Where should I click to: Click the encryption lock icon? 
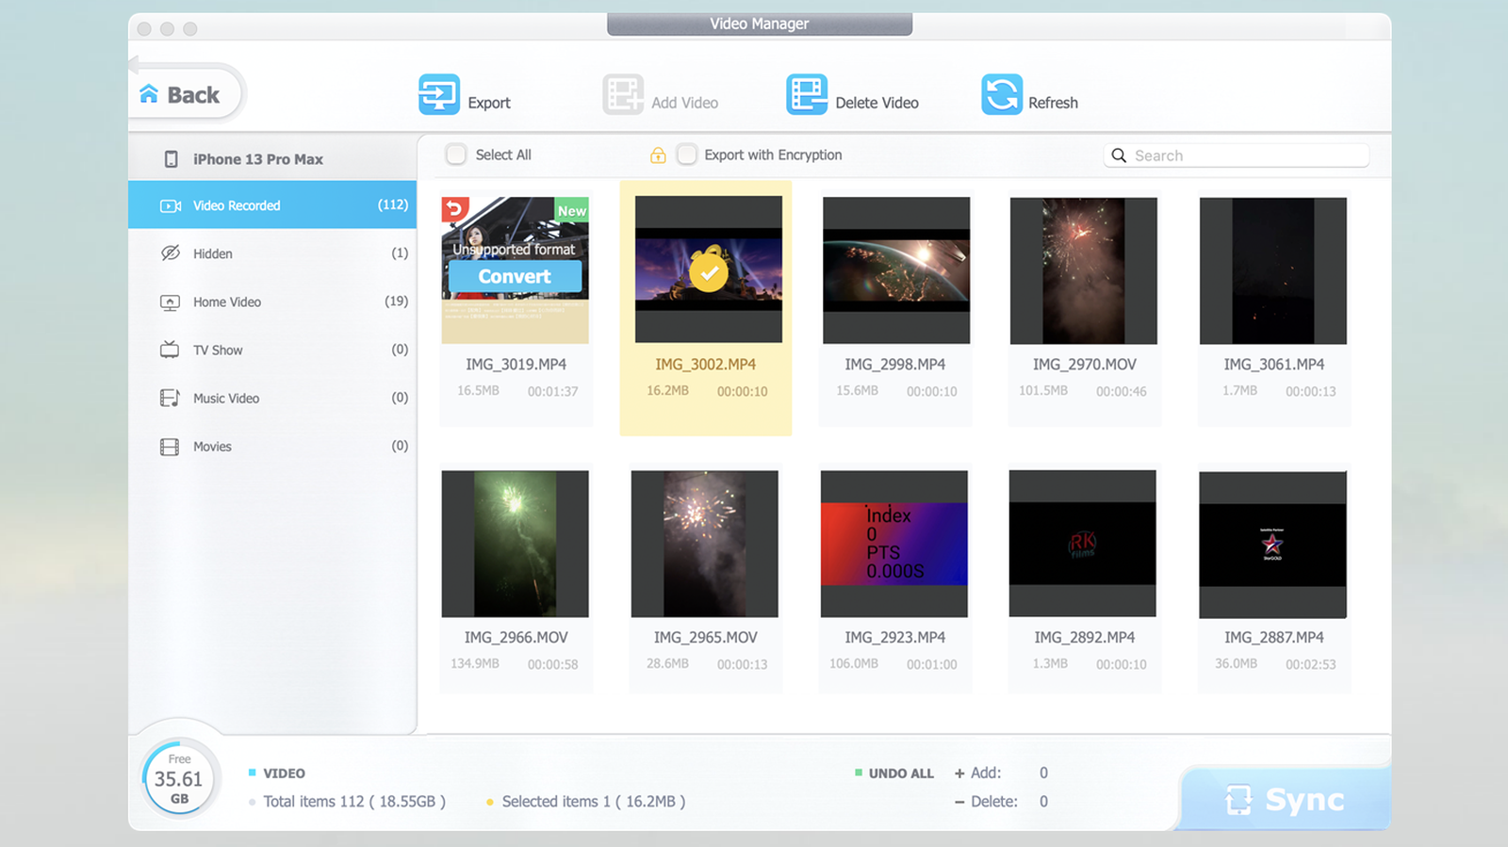658,155
